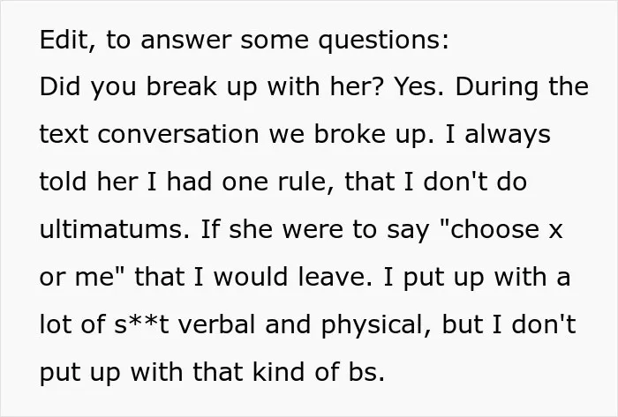Image resolution: width=618 pixels, height=417 pixels.
Task: Click the word "physical,"
Action: coord(376,326)
